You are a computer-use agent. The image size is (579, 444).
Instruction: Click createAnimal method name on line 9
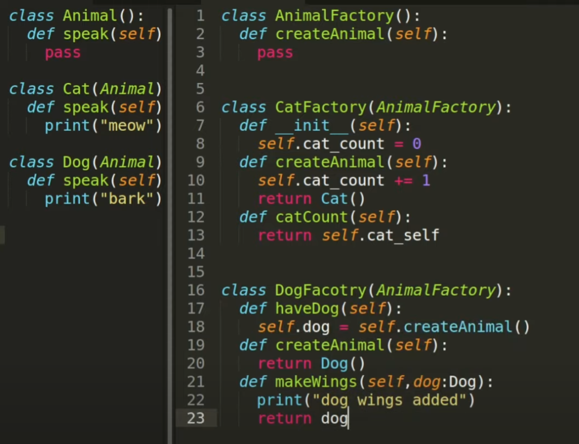(330, 163)
